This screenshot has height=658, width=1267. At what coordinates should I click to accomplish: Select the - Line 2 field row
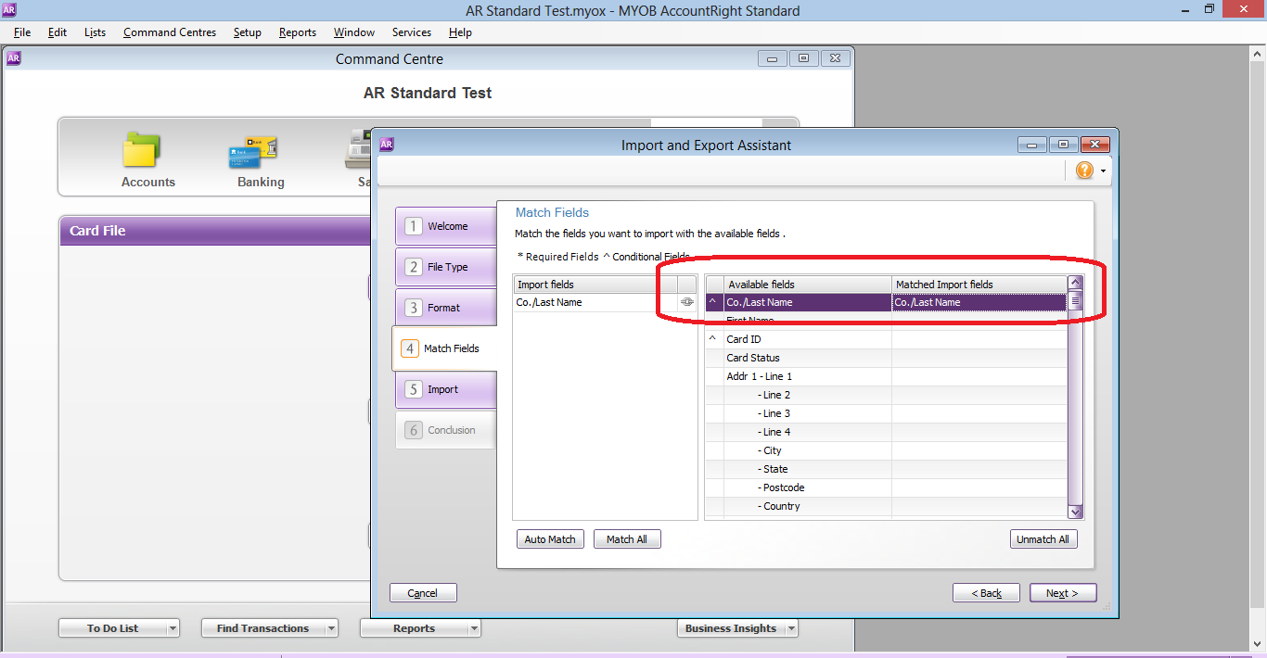coord(807,395)
